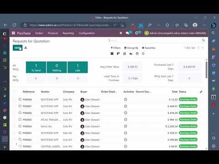Tick the checkbox for row P00063
Viewport: 219px width, 164px height.
pos(14,133)
